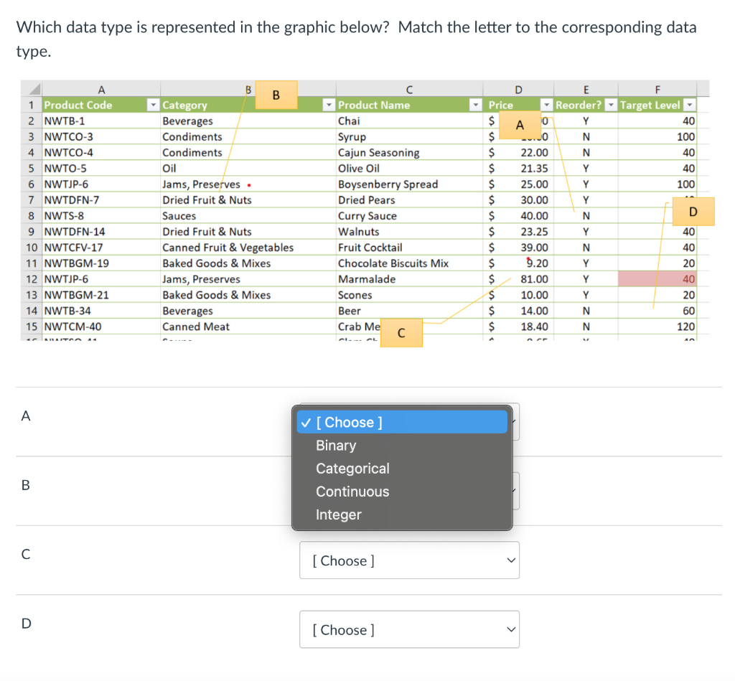
Task: Open the Product Name filter icon
Action: (474, 105)
